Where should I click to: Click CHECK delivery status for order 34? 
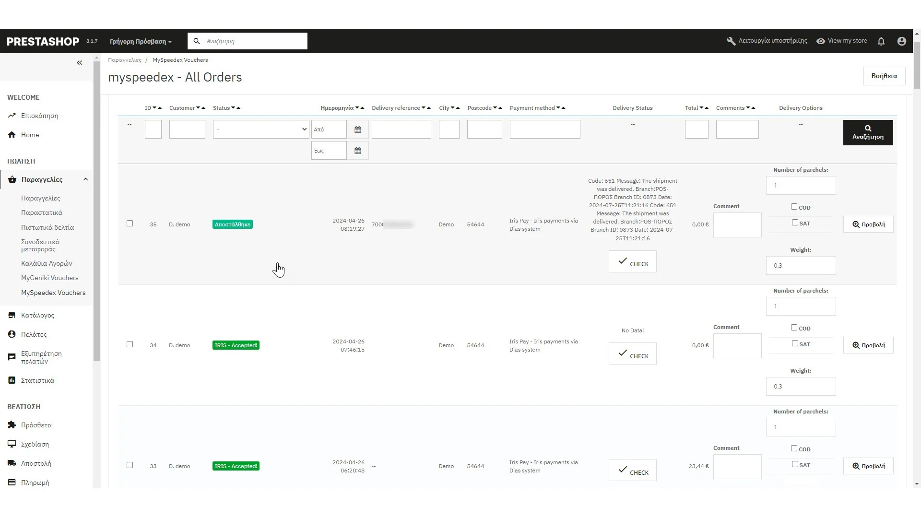(x=632, y=354)
